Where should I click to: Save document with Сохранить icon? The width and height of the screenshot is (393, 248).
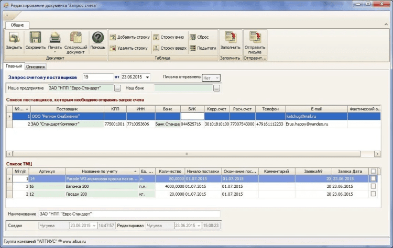tap(35, 38)
